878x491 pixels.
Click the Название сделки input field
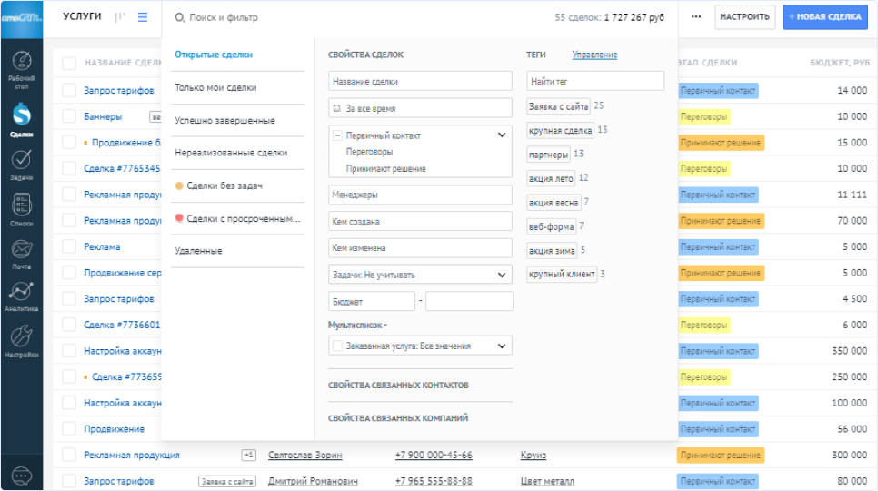[x=421, y=81]
